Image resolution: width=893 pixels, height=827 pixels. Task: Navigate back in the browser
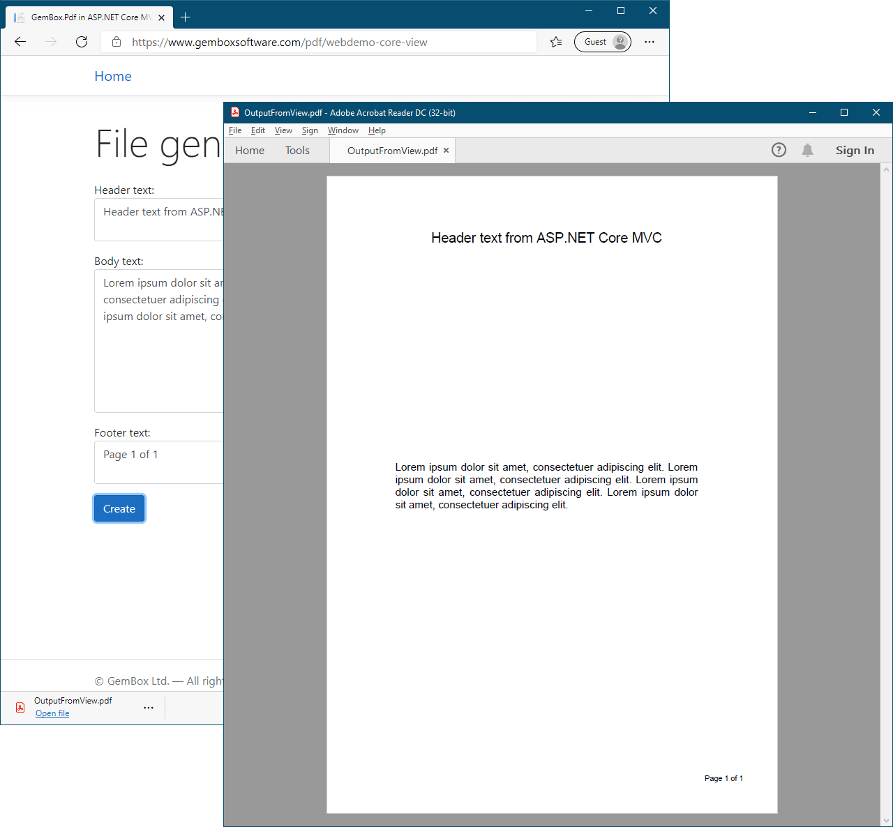coord(20,42)
